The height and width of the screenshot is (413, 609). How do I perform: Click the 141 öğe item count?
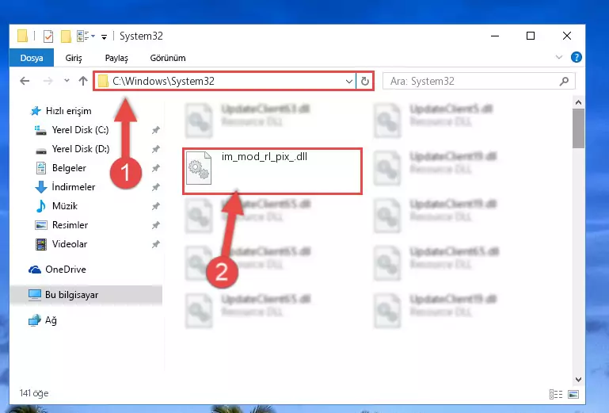[x=34, y=393]
